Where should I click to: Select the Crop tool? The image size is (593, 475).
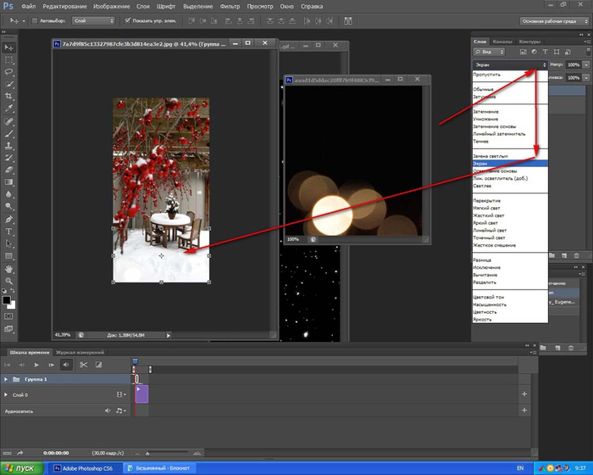pyautogui.click(x=8, y=96)
